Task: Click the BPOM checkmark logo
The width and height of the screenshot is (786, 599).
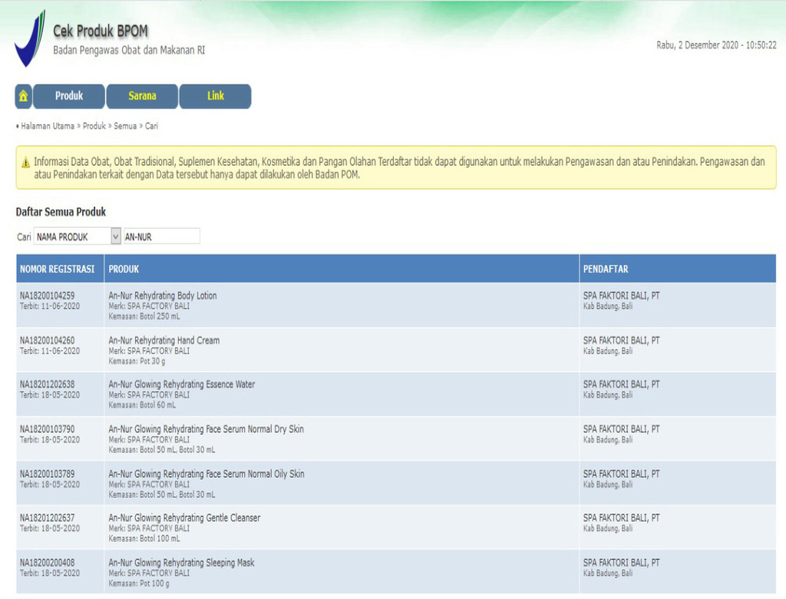Action: coord(30,38)
